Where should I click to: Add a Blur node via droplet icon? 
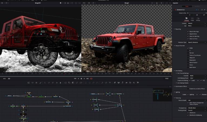pos(61,83)
